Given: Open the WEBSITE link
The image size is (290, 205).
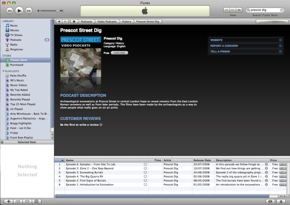Looking at the screenshot, I should (246, 40).
